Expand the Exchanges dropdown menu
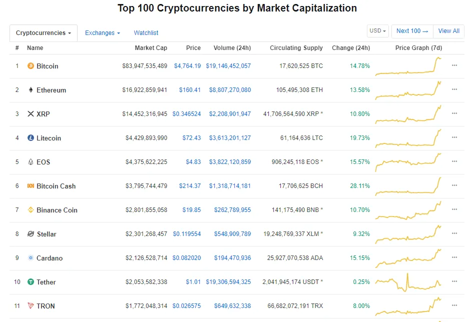476x322 pixels. (x=102, y=33)
